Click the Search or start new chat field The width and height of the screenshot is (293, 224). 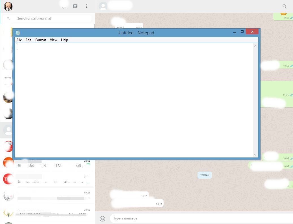pyautogui.click(x=47, y=18)
